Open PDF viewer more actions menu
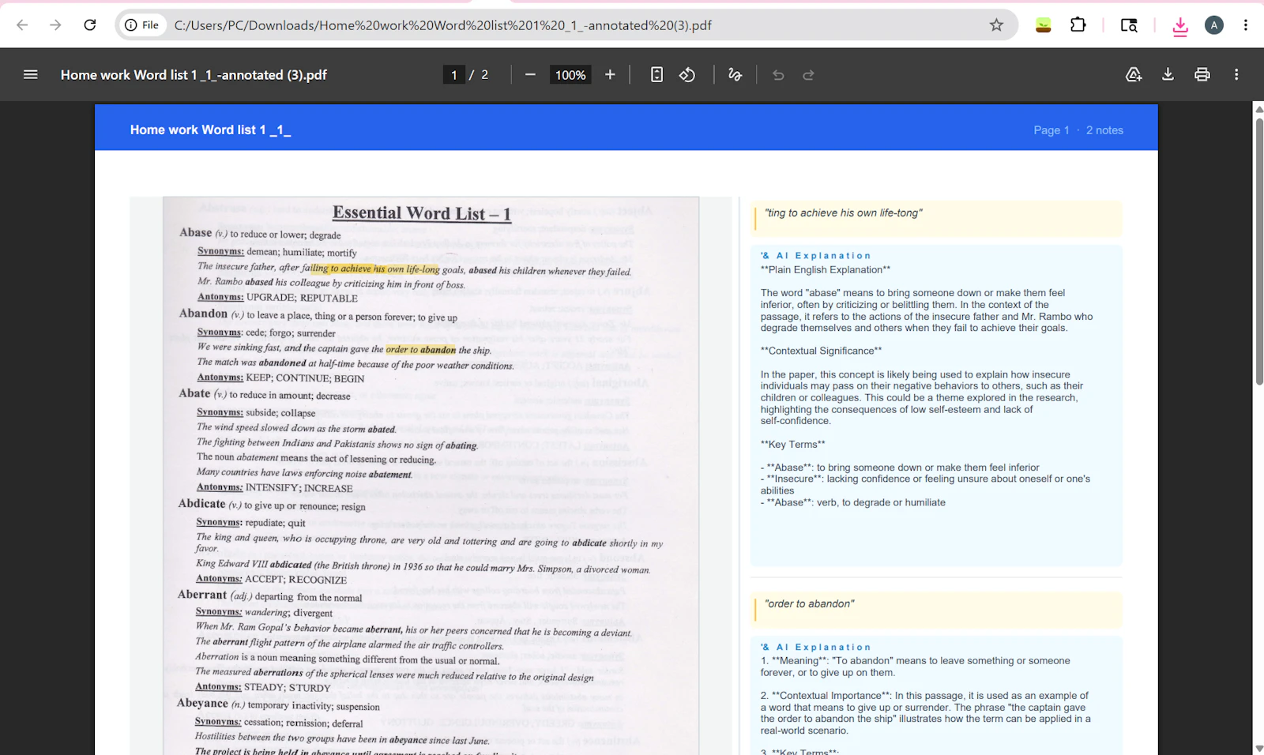 pos(1236,75)
